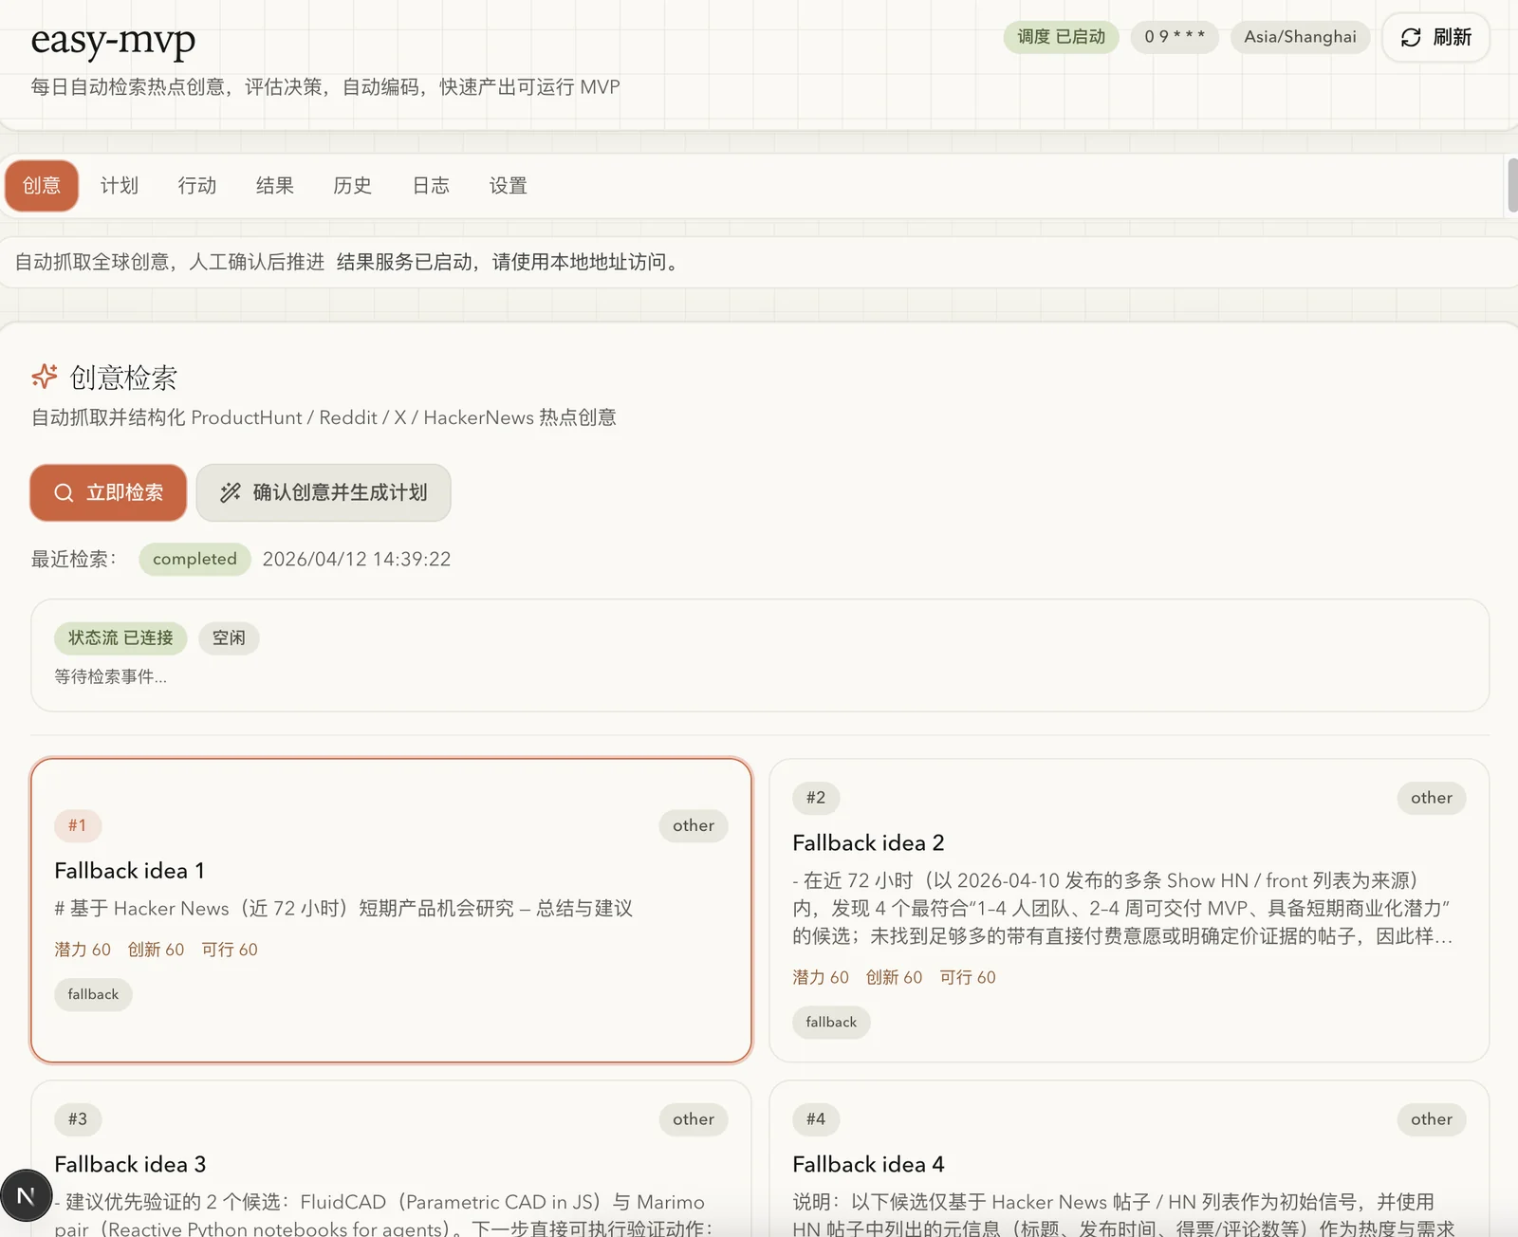This screenshot has height=1237, width=1518.
Task: Click the timestamp 2026/04/12 14:39:22
Action: click(357, 559)
